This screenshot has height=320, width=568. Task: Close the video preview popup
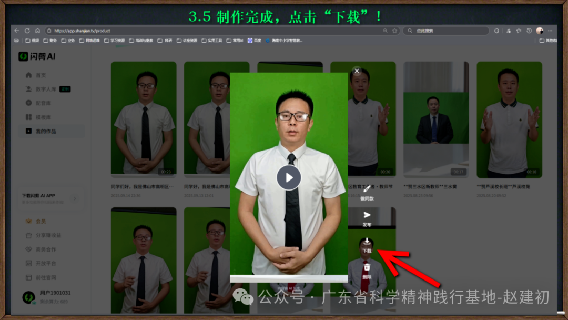coord(357,71)
